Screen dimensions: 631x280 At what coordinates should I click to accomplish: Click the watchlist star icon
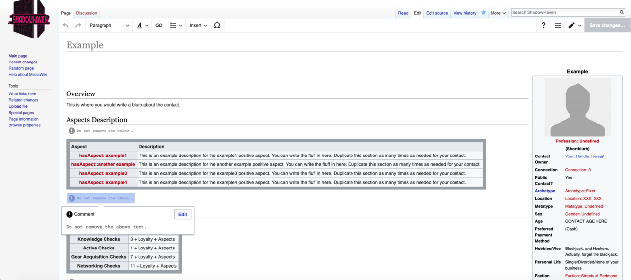coord(483,13)
